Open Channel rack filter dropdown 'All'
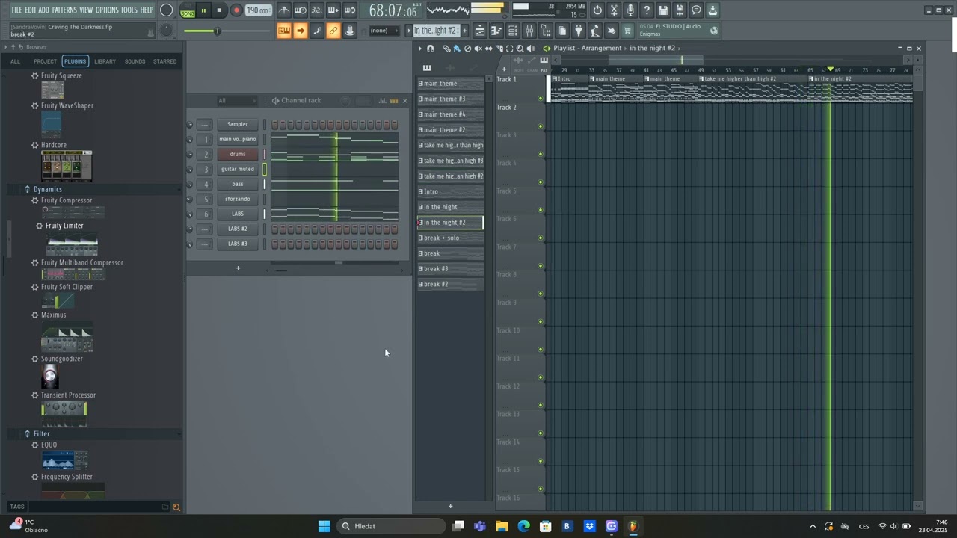Screen dimensions: 957x538 (236, 101)
